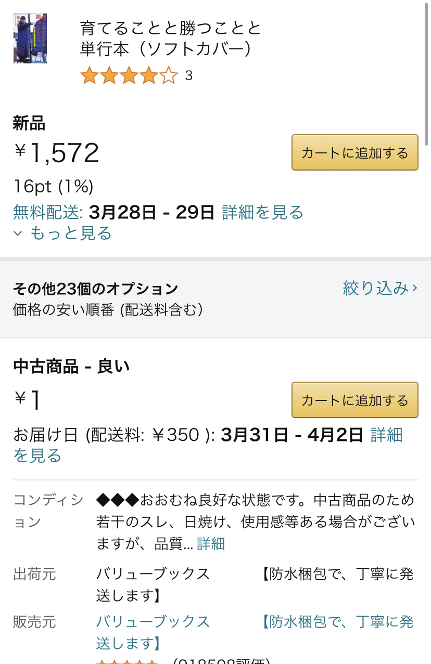Click the 中古商品 - 良い heading
The image size is (431, 664).
click(x=71, y=367)
